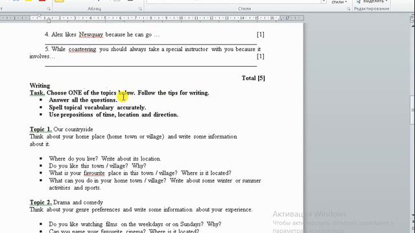Click the "Topic 1." heading

tap(41, 129)
